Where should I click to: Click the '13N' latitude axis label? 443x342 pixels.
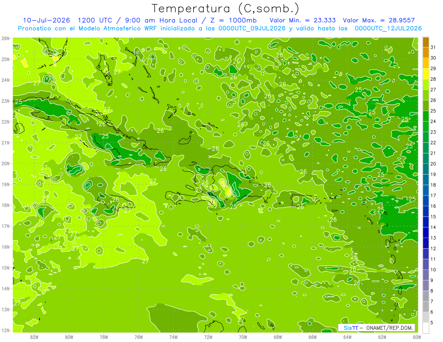(x=5, y=309)
